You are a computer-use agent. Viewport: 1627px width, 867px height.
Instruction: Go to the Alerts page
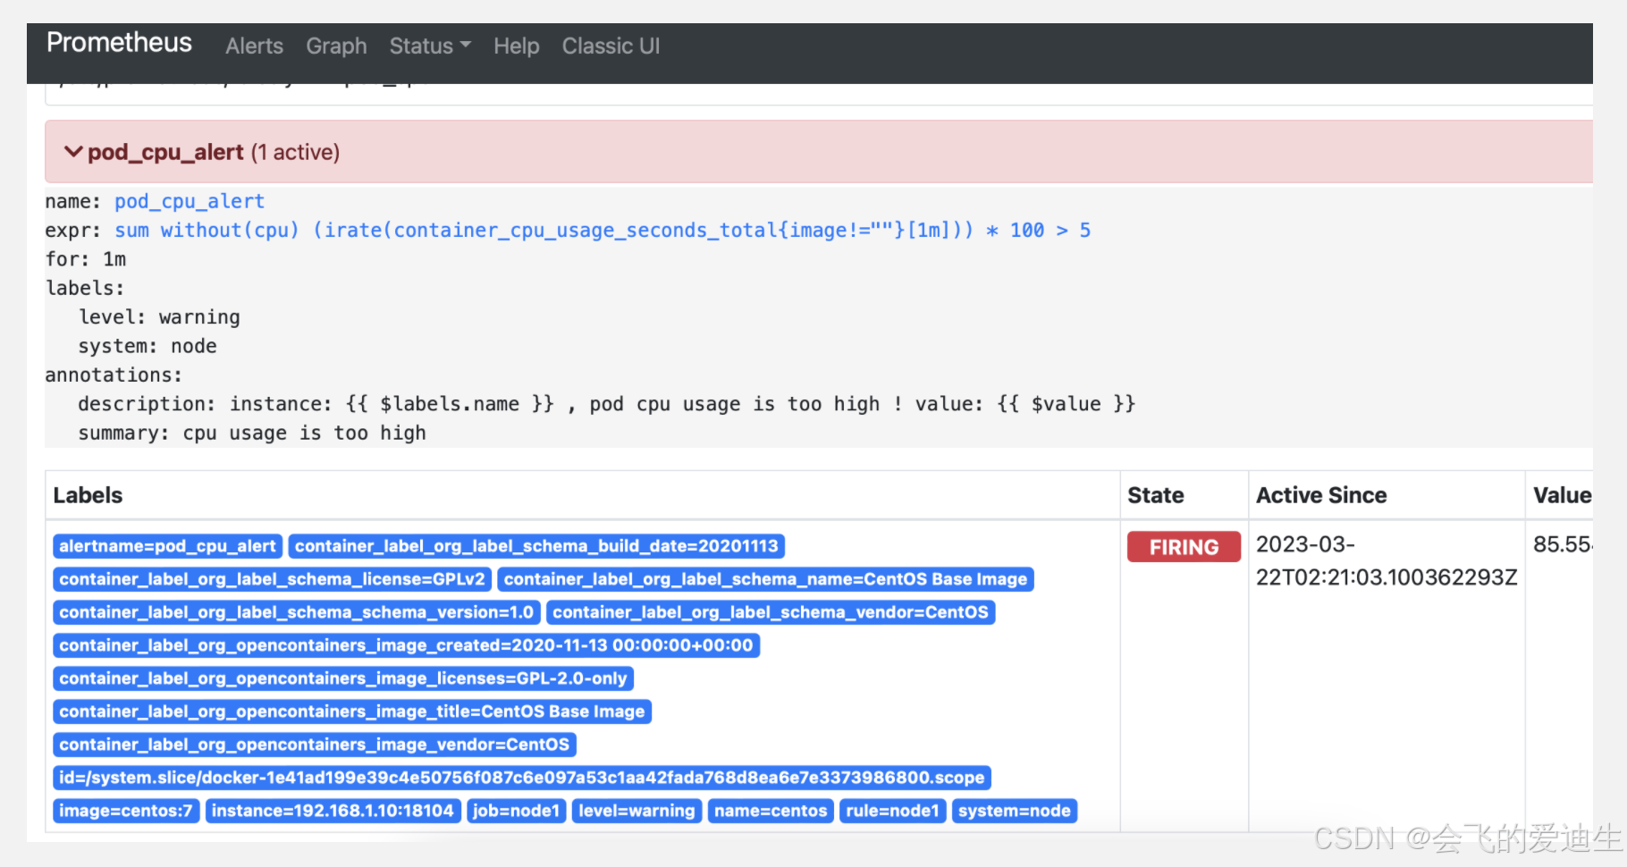point(254,46)
